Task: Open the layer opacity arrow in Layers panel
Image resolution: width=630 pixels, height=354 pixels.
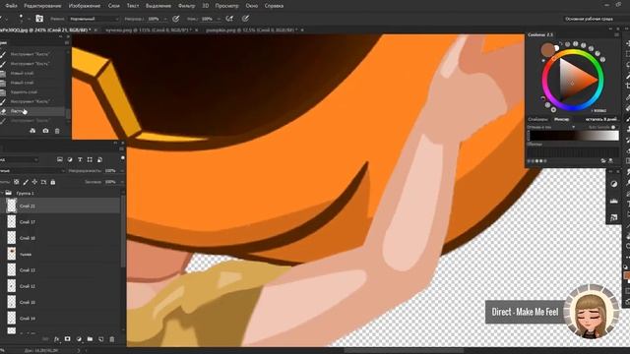Action: pos(121,171)
